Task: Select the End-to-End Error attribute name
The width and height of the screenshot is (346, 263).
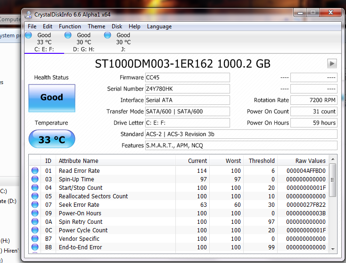Action: tap(80, 247)
